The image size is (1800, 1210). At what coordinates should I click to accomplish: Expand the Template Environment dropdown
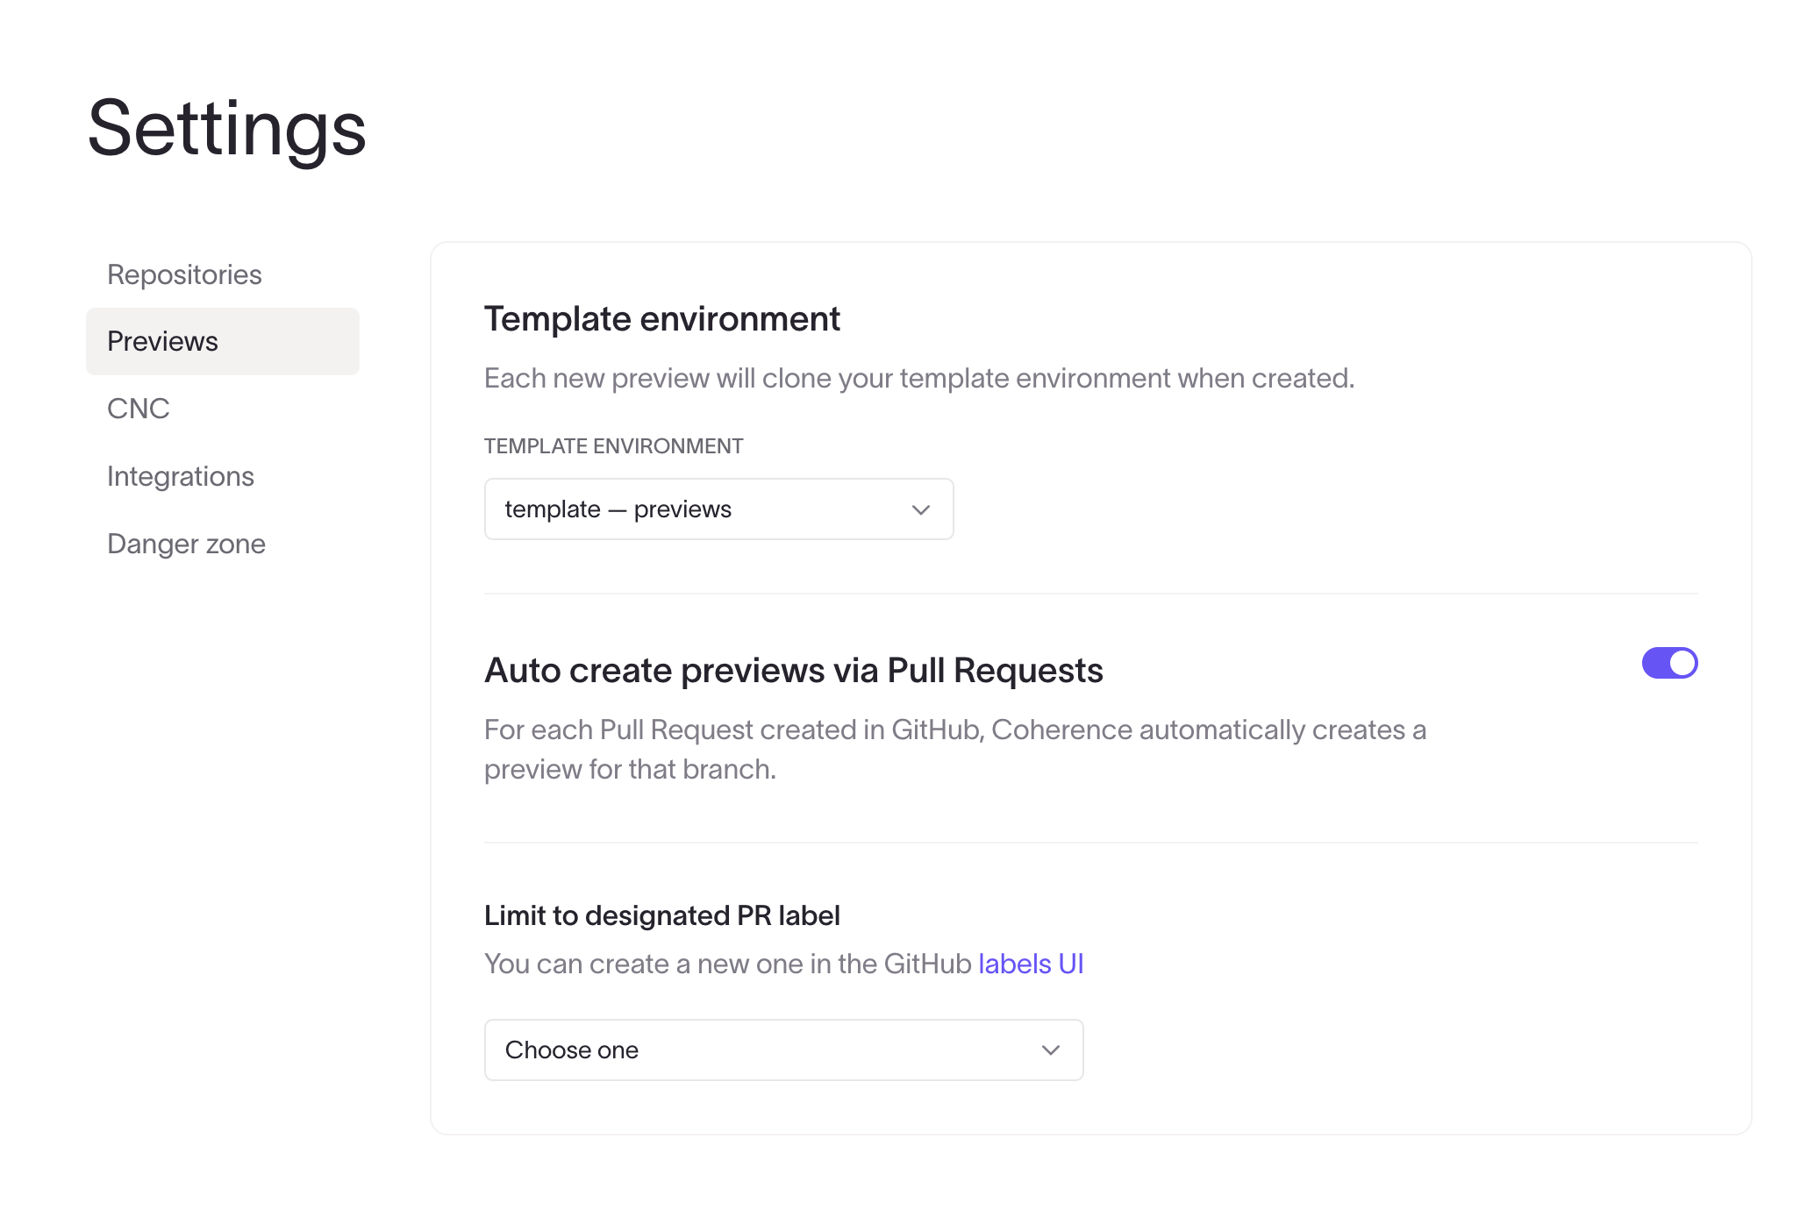[x=919, y=508]
